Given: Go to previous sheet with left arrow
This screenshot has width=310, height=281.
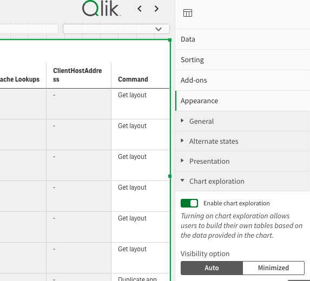Looking at the screenshot, I should 140,9.
